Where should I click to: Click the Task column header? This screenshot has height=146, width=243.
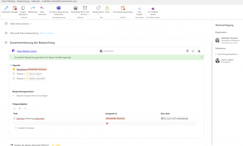[x=15, y=113]
